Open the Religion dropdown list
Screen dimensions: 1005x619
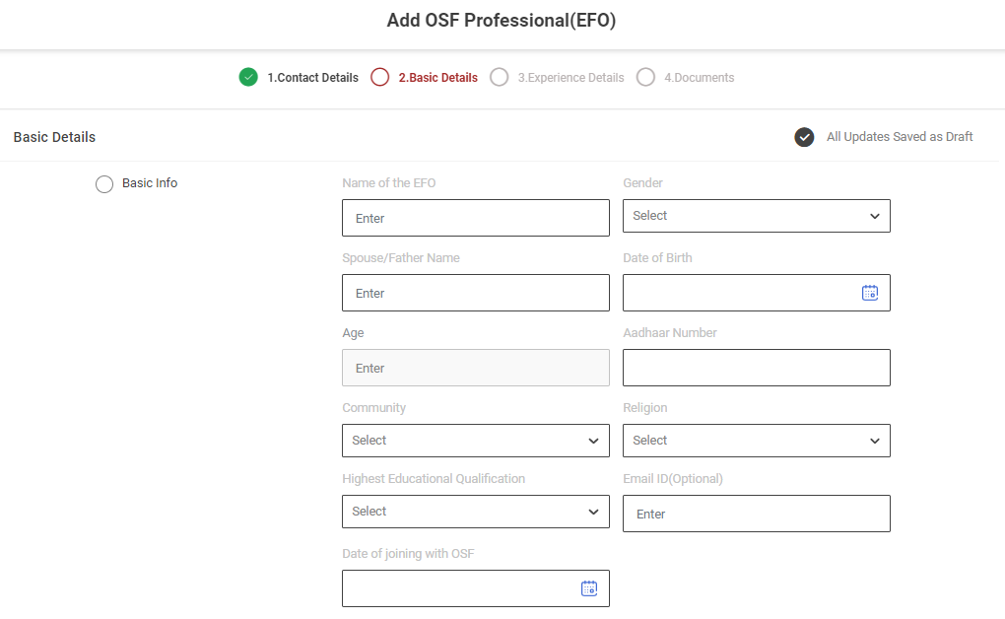click(756, 441)
